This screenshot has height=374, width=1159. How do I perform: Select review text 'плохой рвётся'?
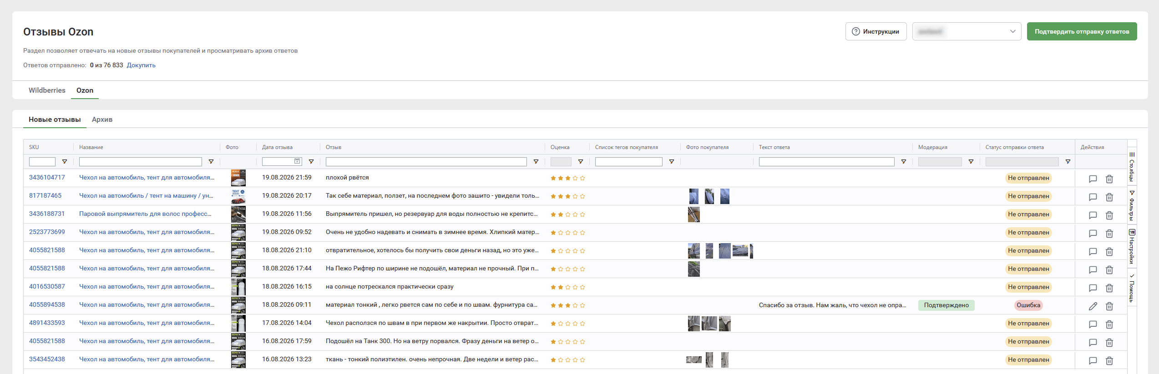coord(347,178)
